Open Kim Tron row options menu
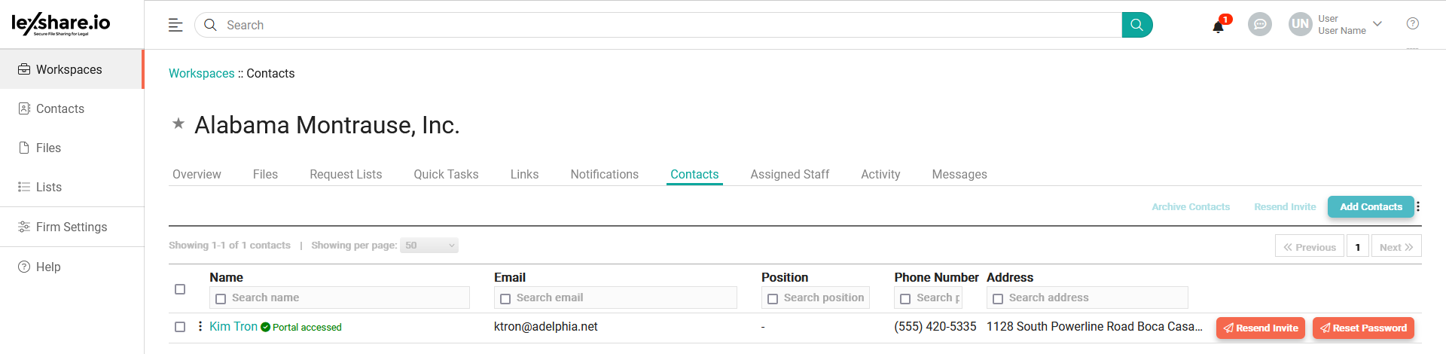The image size is (1446, 354). coord(200,326)
